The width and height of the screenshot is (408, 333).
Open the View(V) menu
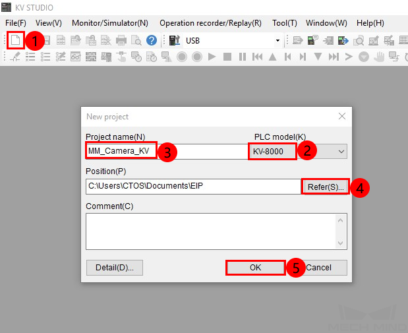(x=49, y=23)
